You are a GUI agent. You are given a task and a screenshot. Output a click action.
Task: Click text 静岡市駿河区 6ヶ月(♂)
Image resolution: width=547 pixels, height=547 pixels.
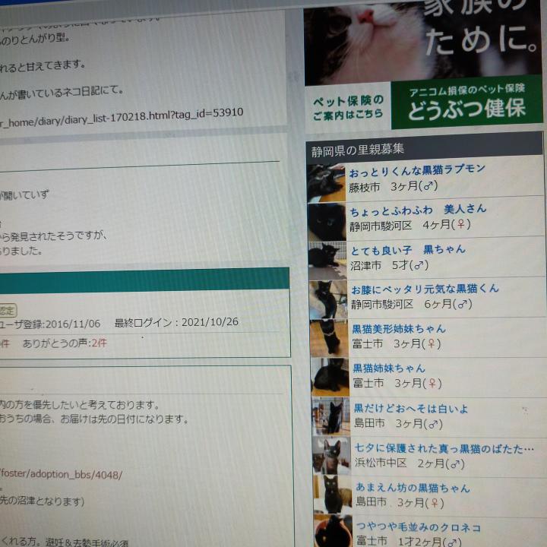(x=412, y=304)
